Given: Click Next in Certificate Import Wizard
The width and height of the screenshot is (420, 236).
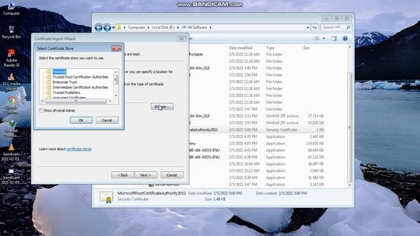Looking at the screenshot, I should (x=146, y=175).
